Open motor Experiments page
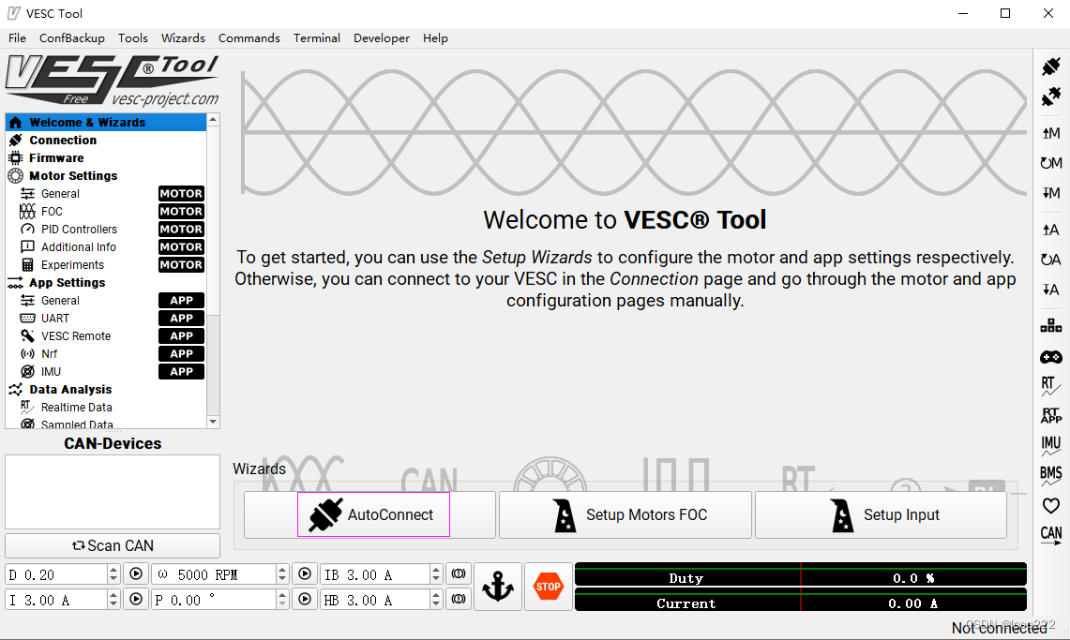Image resolution: width=1070 pixels, height=640 pixels. click(106, 264)
